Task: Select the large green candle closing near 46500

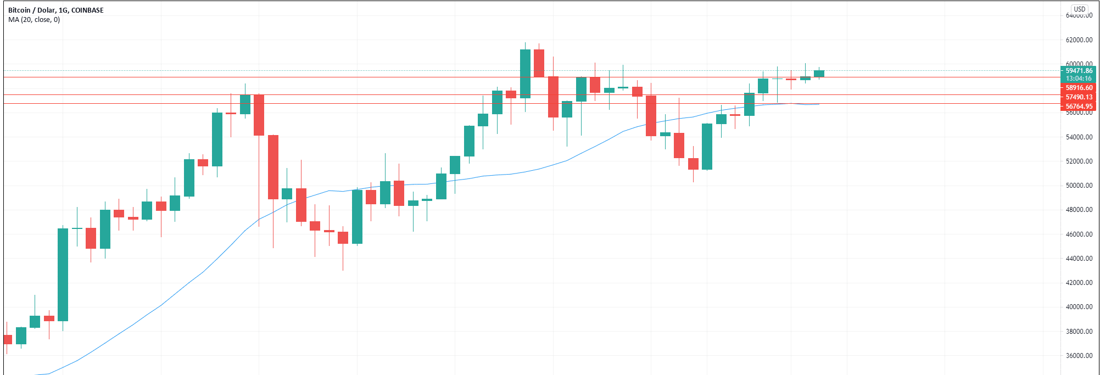Action: [x=63, y=275]
